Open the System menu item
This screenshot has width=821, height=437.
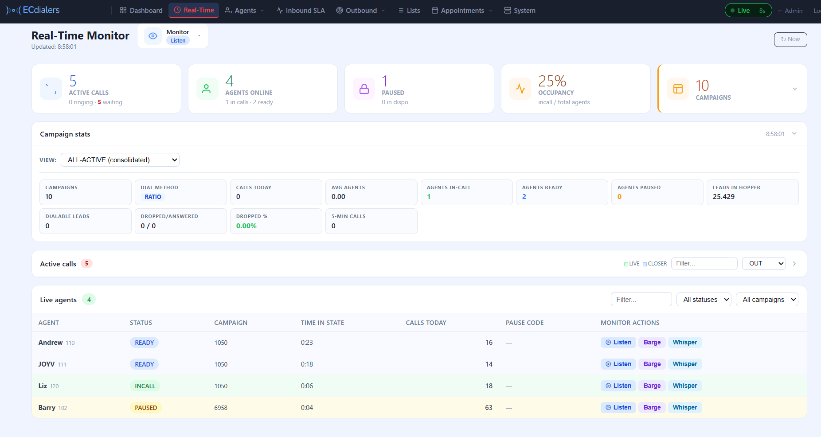[x=520, y=11]
